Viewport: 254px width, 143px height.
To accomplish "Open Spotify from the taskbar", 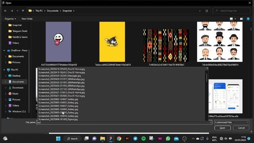I will coord(144,139).
